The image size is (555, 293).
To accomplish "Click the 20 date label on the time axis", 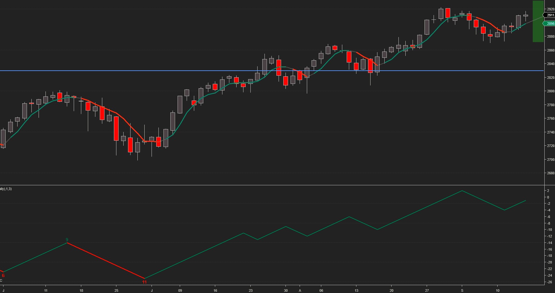I will (x=392, y=290).
